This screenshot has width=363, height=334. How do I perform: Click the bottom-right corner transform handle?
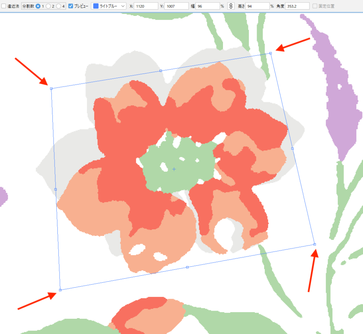[315, 244]
